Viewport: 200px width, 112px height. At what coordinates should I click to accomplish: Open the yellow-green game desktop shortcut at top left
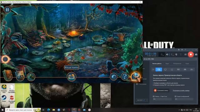coord(4,88)
